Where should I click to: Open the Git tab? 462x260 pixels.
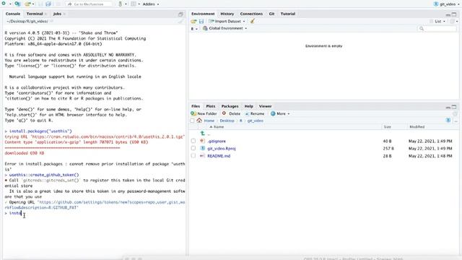(x=271, y=14)
